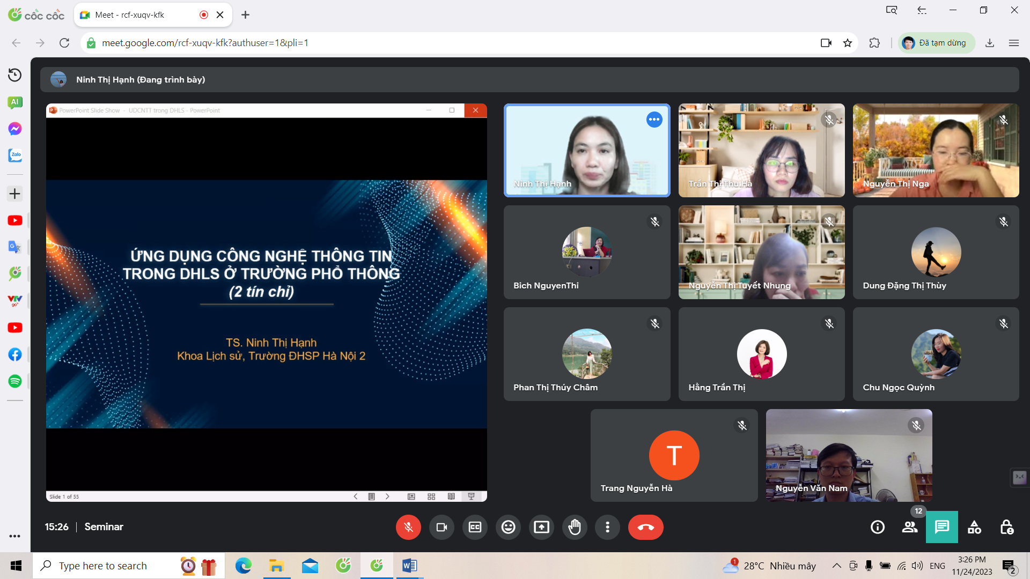Open the activities shapes icon

[x=974, y=528]
